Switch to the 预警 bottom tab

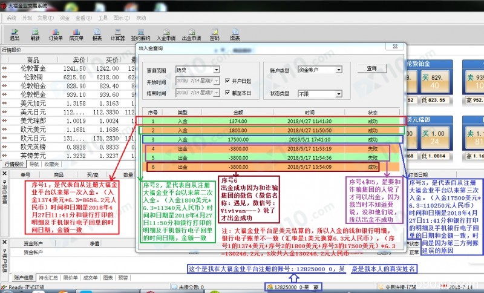pyautogui.click(x=123, y=277)
